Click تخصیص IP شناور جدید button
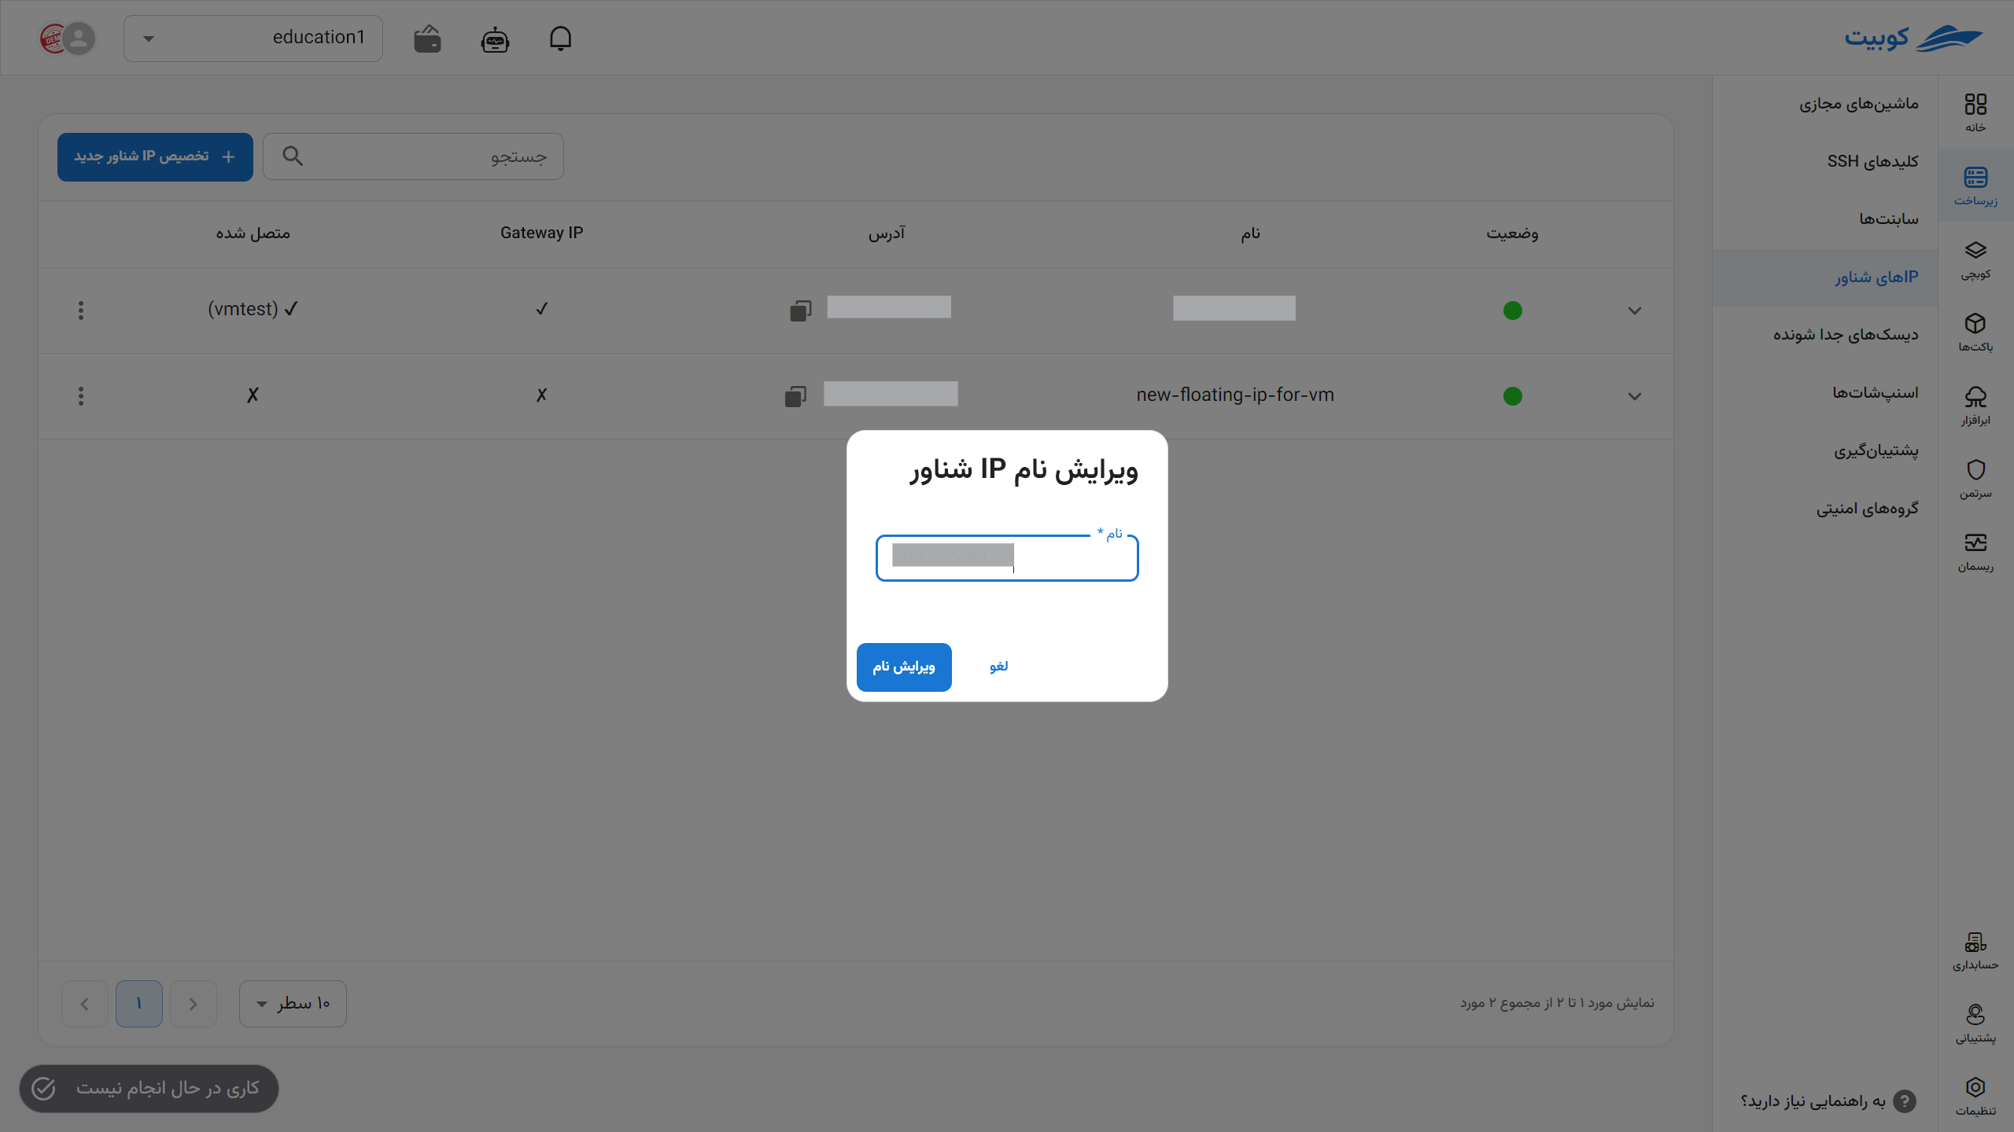Screen dimensions: 2014x1132 click(x=155, y=156)
